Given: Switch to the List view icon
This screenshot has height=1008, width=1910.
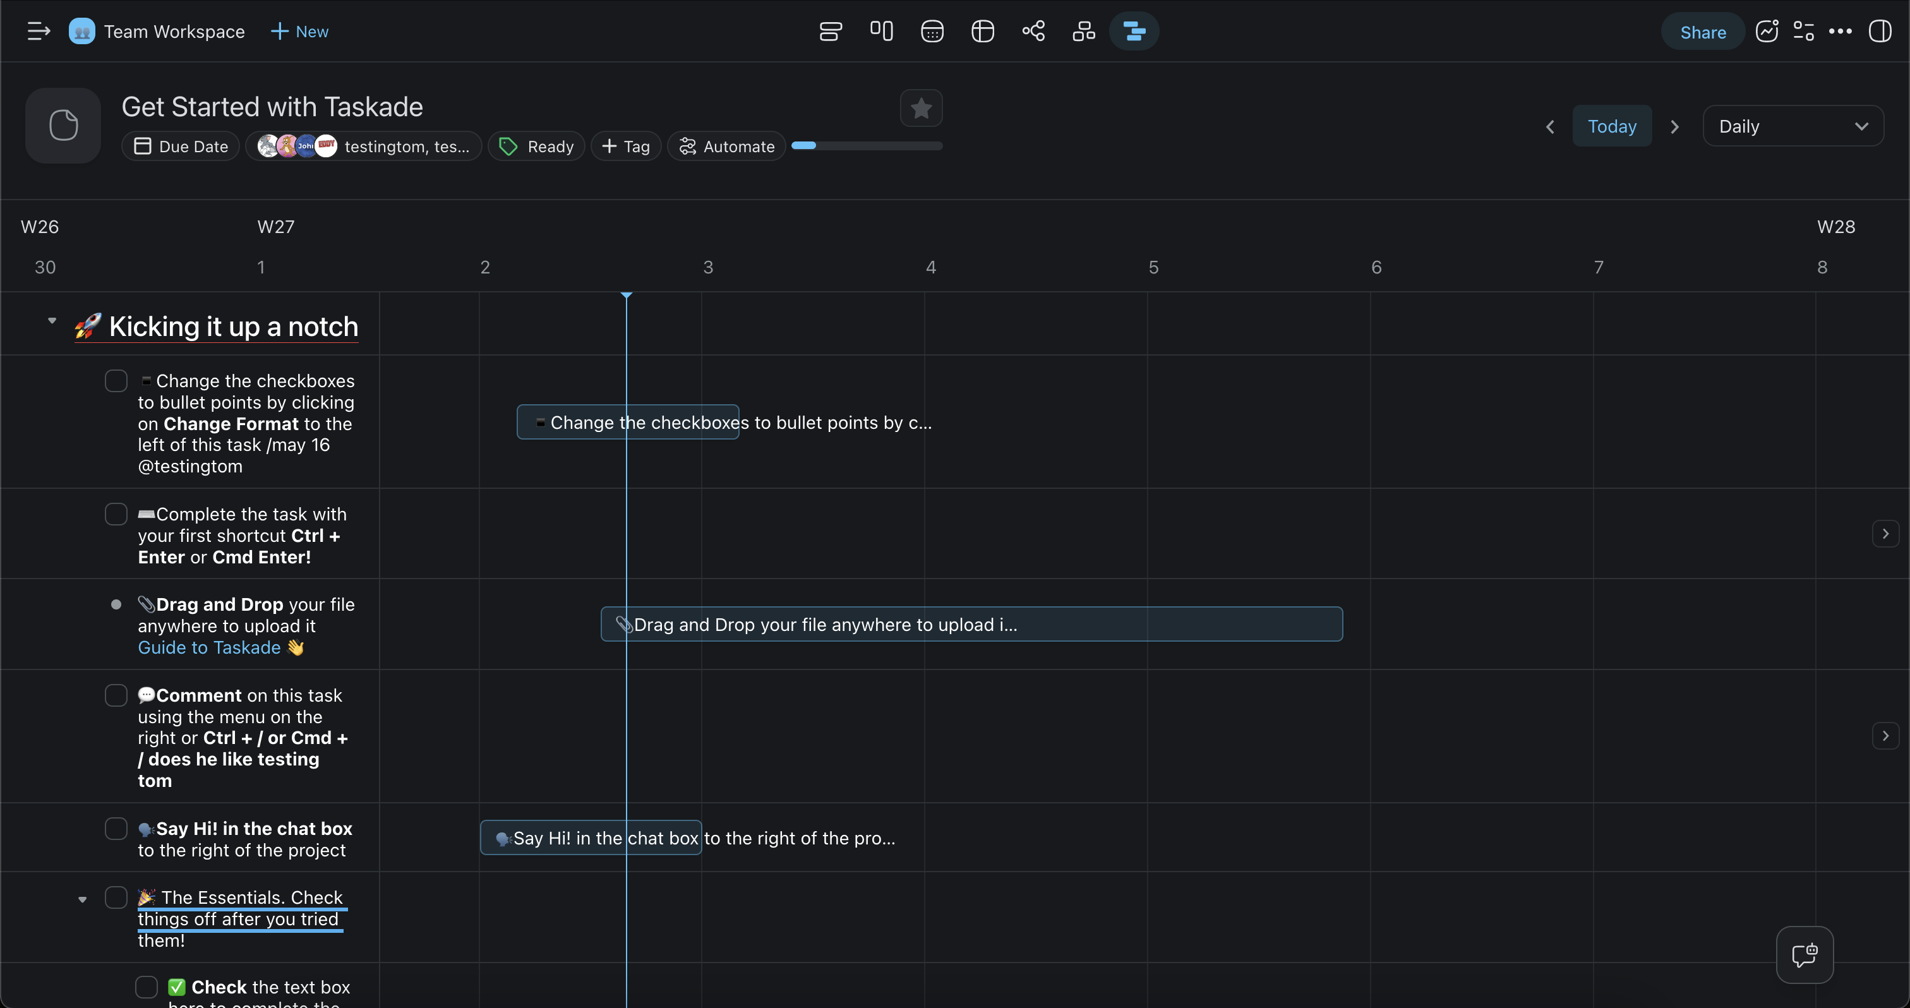Looking at the screenshot, I should pos(831,31).
